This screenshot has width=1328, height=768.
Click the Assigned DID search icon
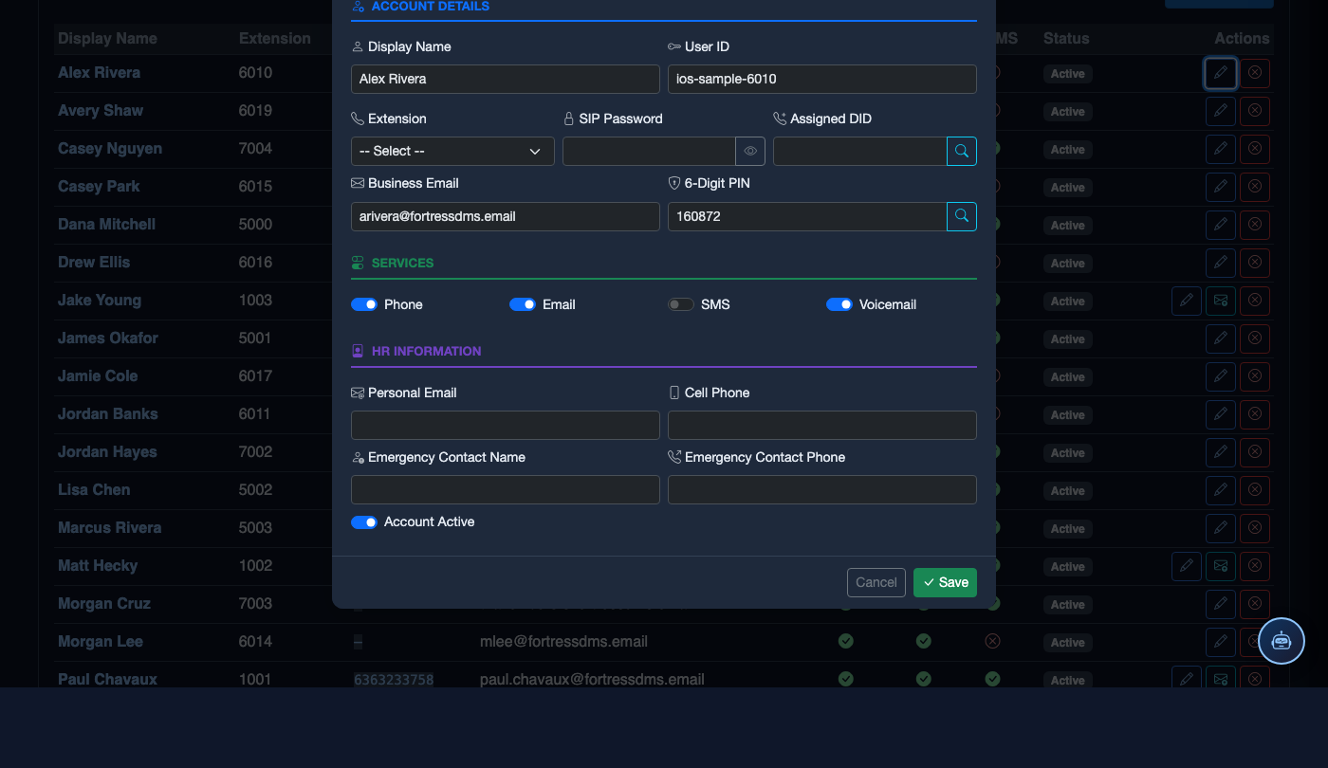point(962,151)
